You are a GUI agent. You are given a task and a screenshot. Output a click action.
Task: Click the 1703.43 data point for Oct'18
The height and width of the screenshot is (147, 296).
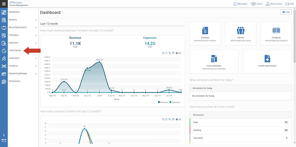coord(64,82)
